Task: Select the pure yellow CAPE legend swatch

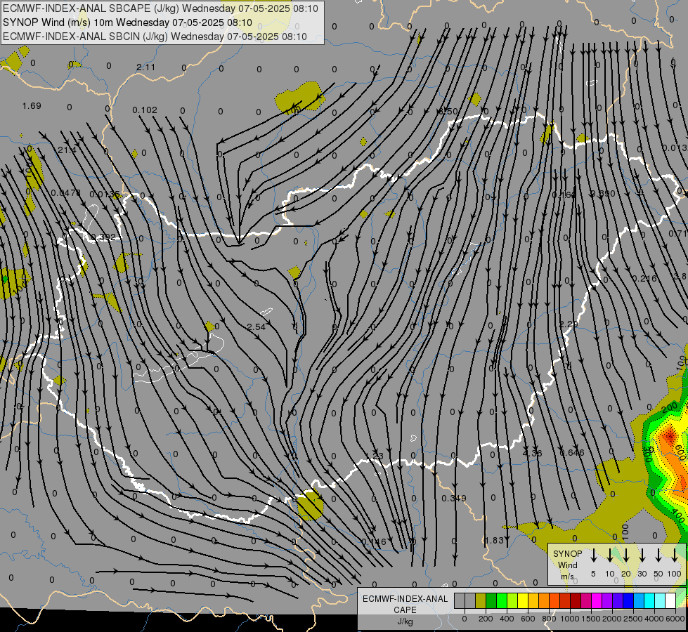Action: 523,600
